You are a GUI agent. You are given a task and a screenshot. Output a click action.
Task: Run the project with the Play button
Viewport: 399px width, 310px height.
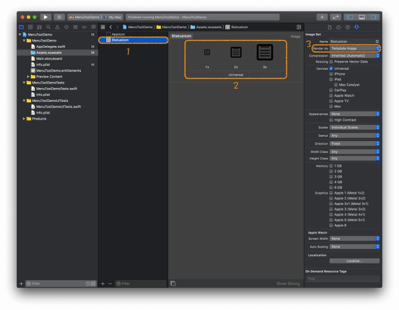click(x=45, y=17)
